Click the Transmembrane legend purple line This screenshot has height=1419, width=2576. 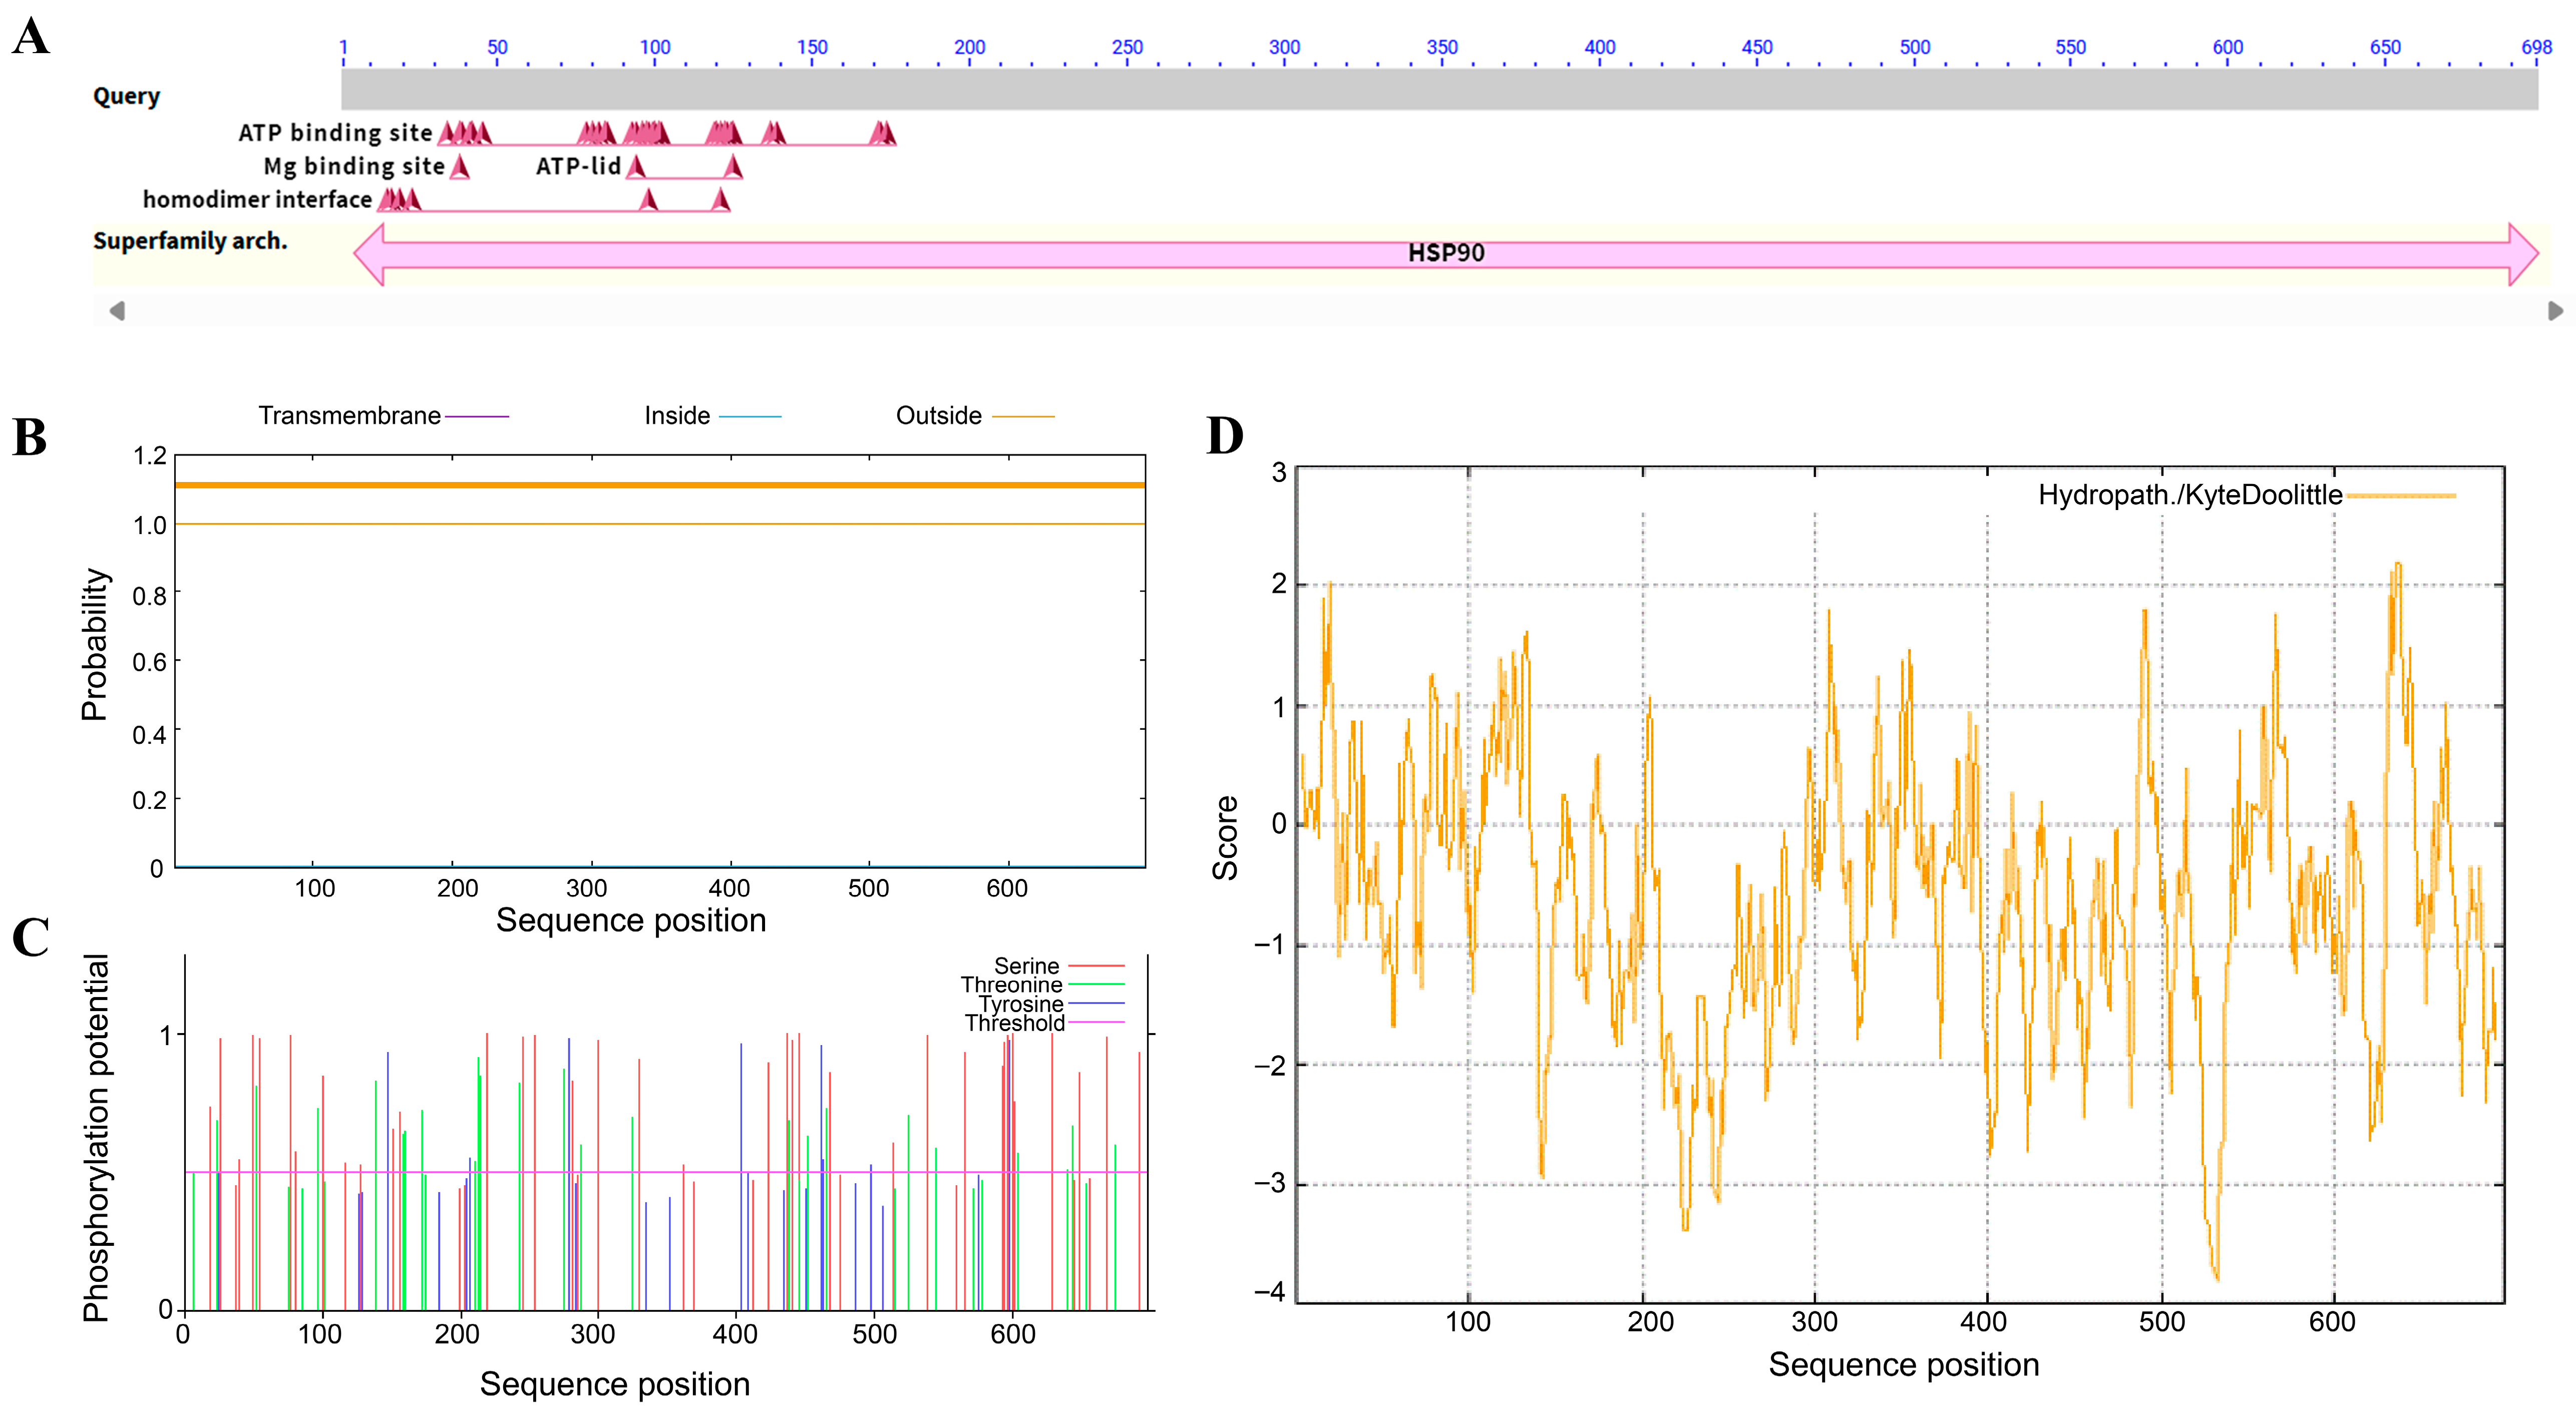point(477,416)
